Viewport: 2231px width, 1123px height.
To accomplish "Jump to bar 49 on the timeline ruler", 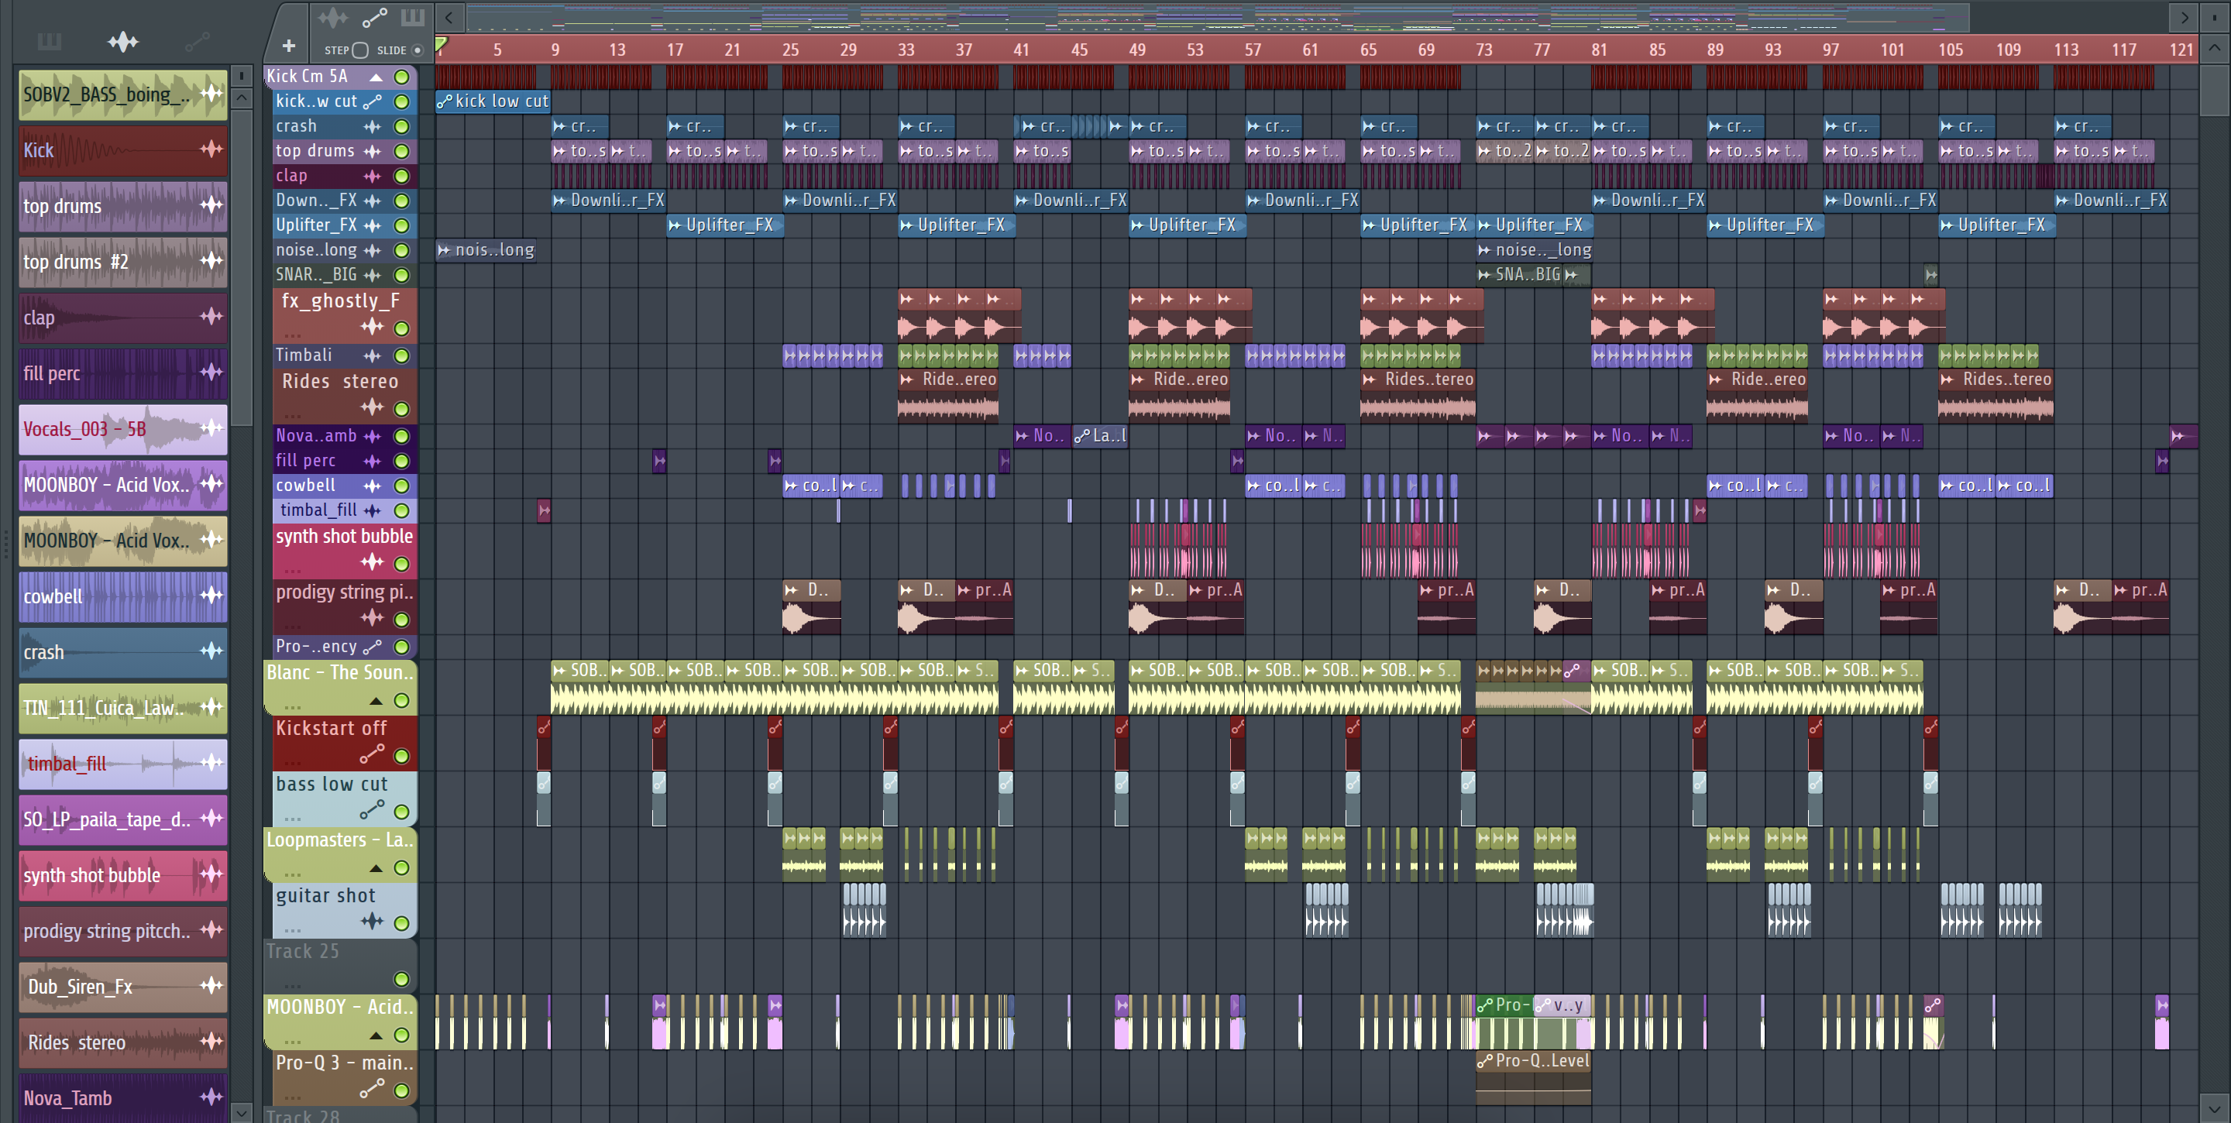I will click(1136, 50).
